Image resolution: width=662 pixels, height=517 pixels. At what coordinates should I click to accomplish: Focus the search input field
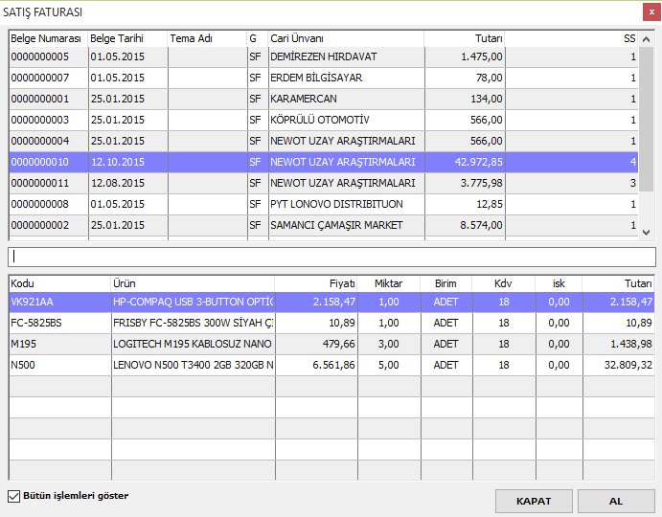(x=331, y=257)
